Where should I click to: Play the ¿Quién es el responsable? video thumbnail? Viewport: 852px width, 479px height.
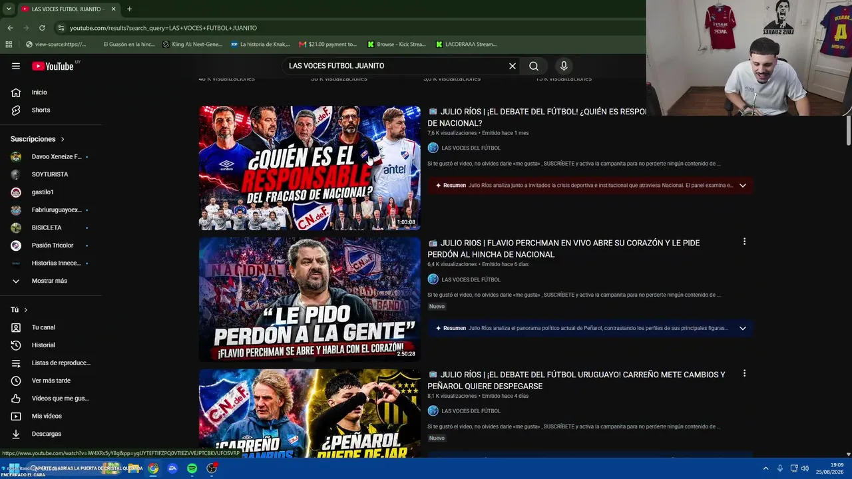310,168
